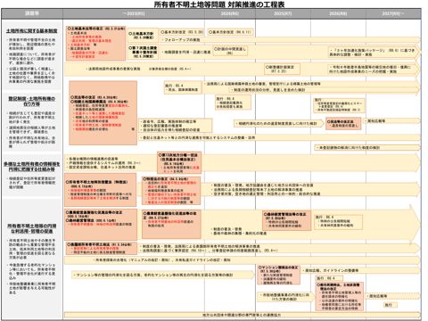Click the '第13次地方分権一括法' orange box
The width and height of the screenshot is (428, 321).
coord(179,163)
